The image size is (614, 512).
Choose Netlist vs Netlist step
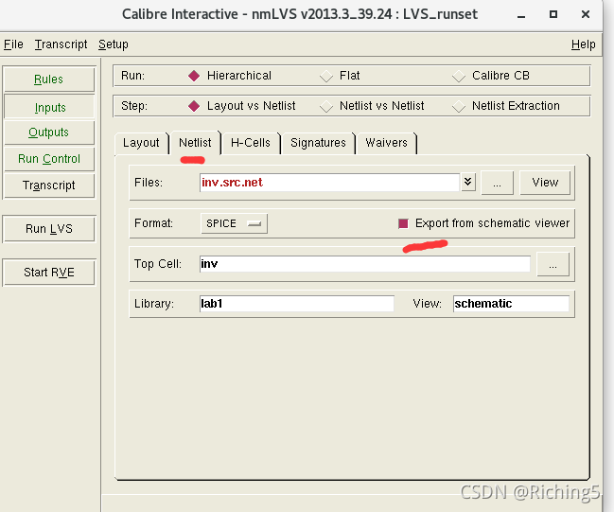pyautogui.click(x=326, y=106)
